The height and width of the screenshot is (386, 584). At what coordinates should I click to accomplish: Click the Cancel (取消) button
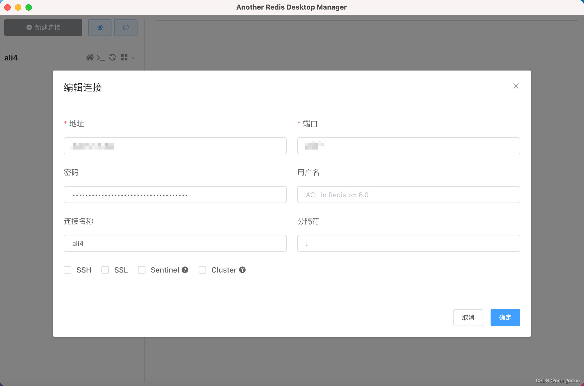pos(468,318)
